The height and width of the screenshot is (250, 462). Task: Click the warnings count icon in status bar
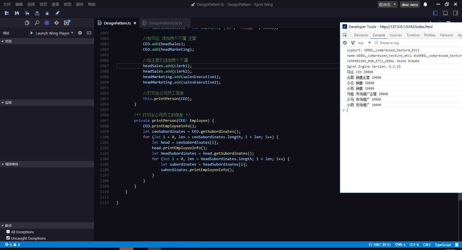point(17,245)
